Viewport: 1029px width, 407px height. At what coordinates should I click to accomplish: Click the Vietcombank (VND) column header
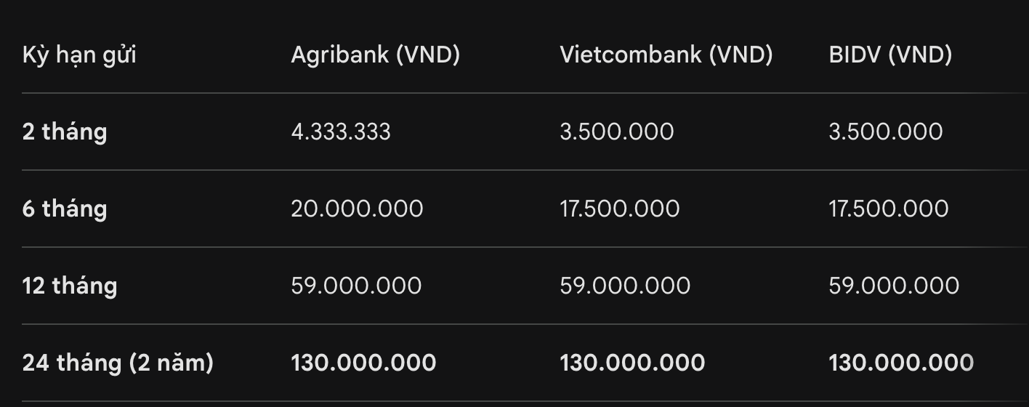pos(666,55)
